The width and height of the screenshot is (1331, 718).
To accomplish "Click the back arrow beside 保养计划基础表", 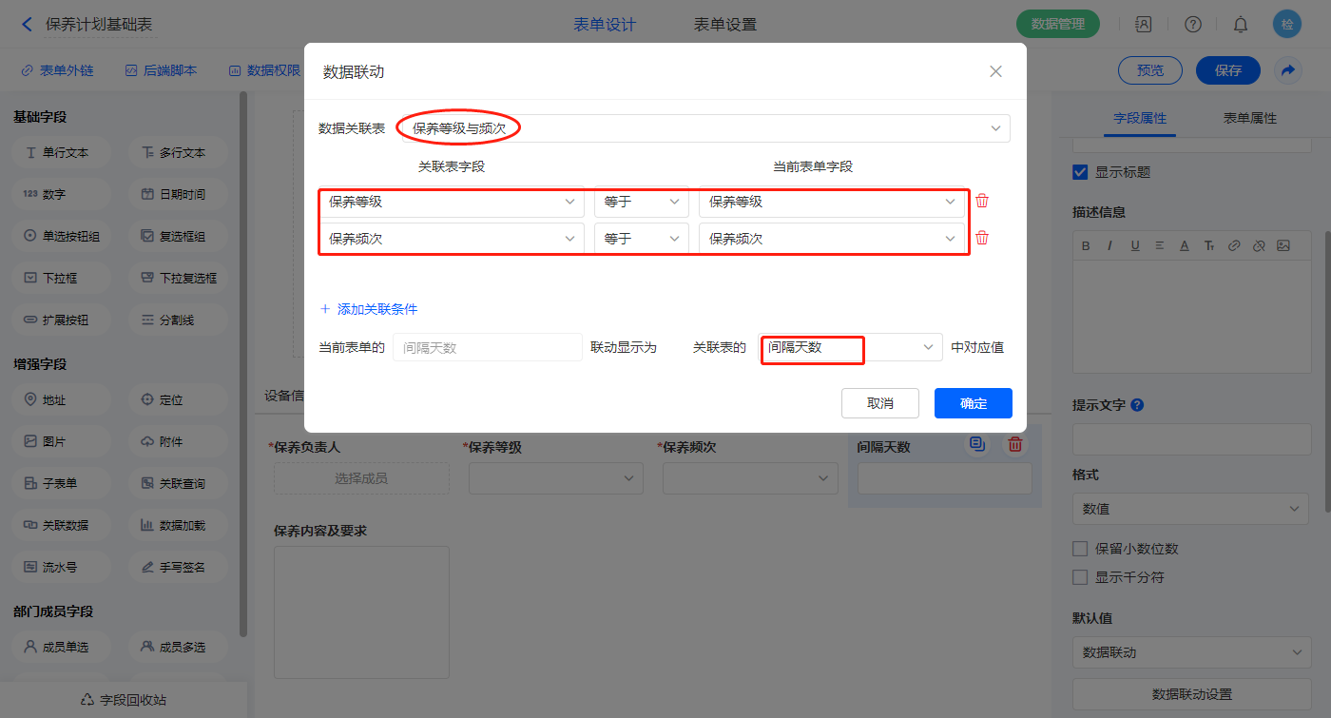I will pos(27,25).
